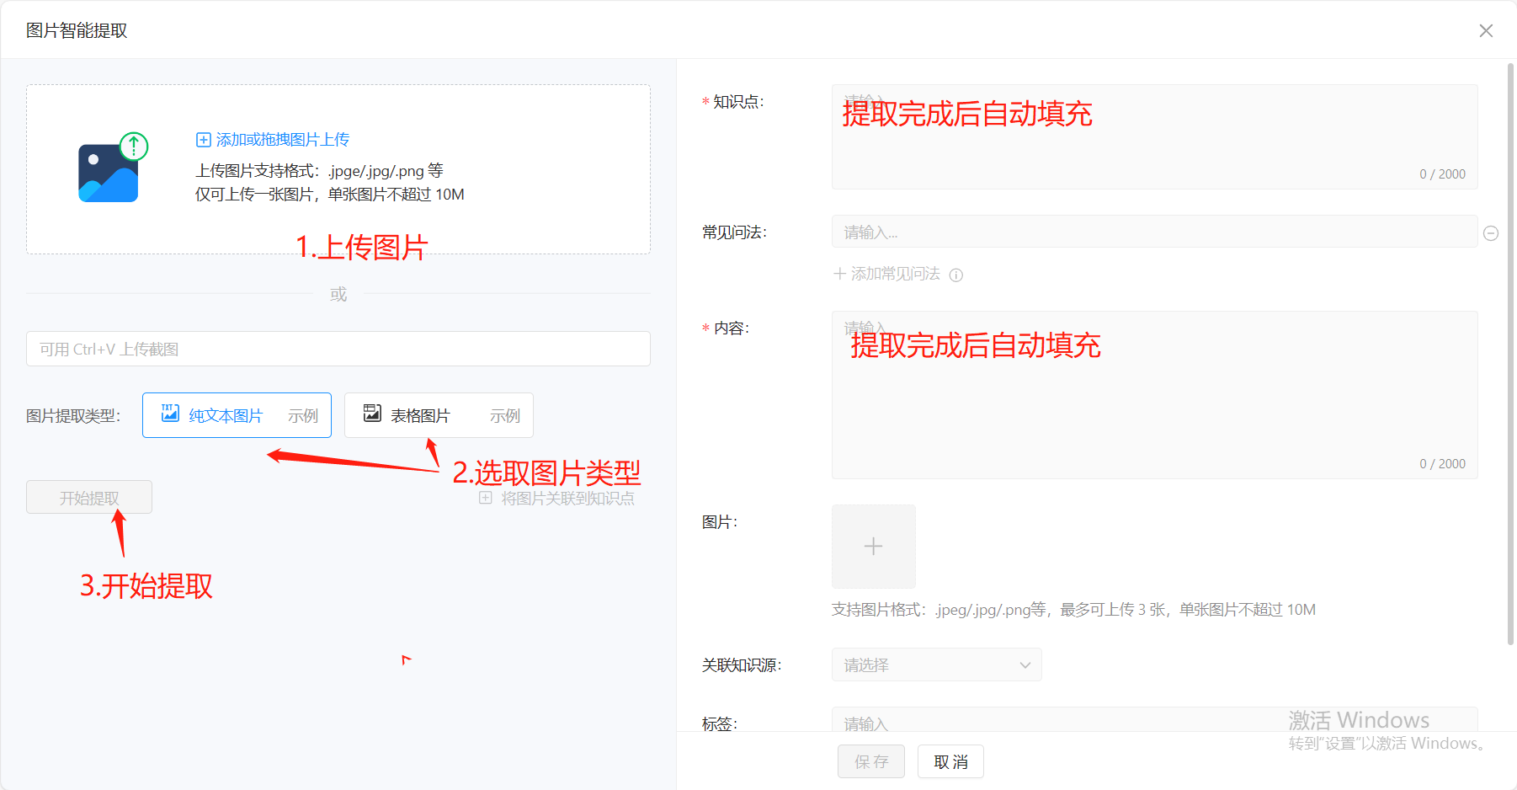The image size is (1517, 790).
Task: Click the 常见问法 input field
Action: pos(1154,232)
